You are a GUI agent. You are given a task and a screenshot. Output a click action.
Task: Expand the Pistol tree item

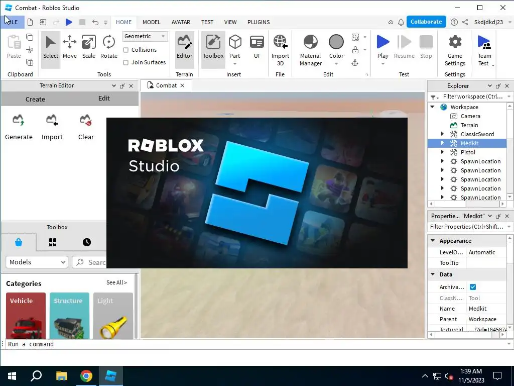coord(442,152)
